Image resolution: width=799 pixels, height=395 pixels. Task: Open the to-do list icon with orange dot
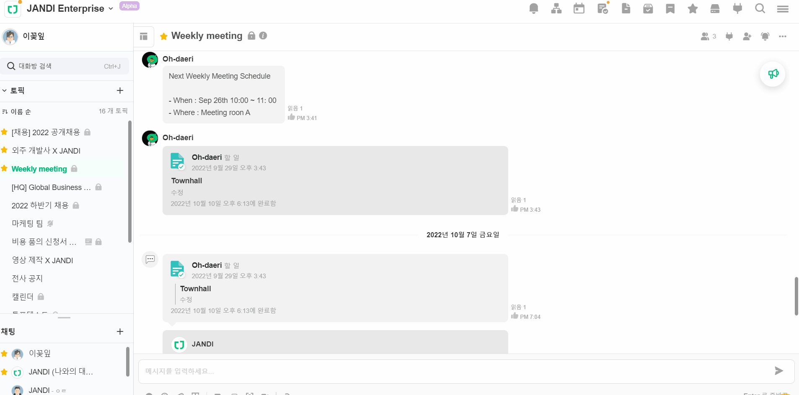tap(602, 8)
